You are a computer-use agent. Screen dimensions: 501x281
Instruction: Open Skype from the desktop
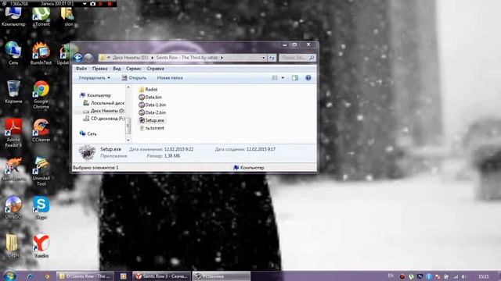tap(41, 208)
